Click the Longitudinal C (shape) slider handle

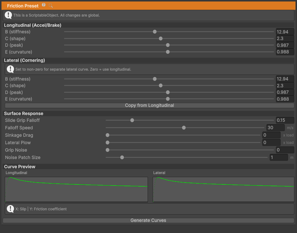(x=161, y=38)
